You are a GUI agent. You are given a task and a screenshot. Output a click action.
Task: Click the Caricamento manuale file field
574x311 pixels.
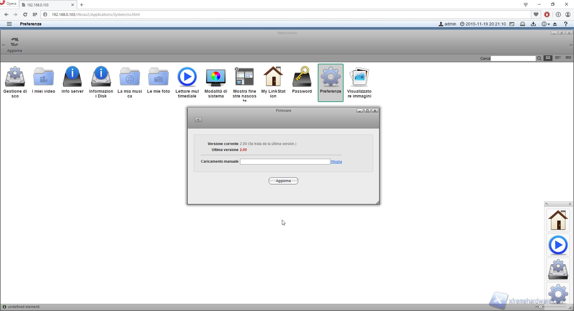coord(285,161)
